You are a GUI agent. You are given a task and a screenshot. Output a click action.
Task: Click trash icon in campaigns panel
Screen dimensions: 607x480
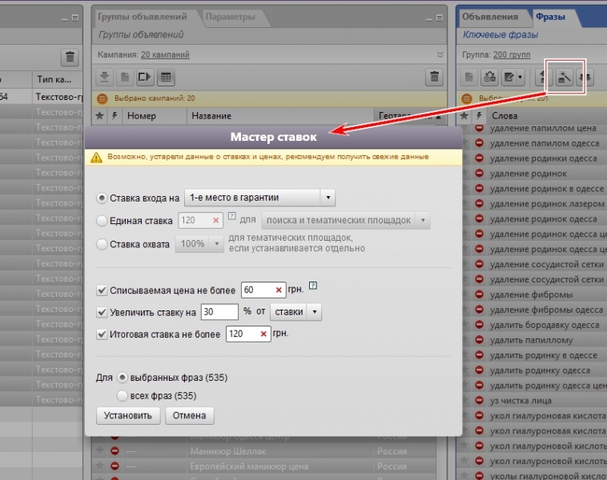[x=70, y=58]
